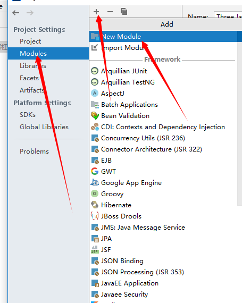
Task: Open the Problems section
Action: (34, 151)
